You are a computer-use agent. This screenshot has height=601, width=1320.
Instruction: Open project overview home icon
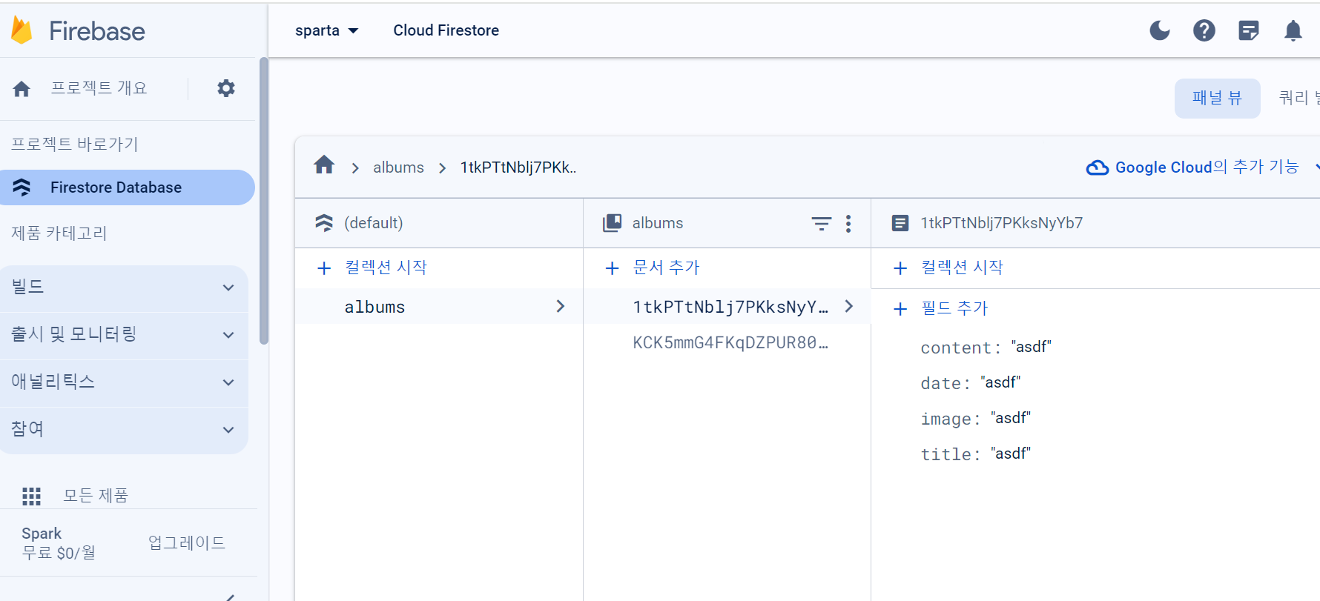point(22,89)
